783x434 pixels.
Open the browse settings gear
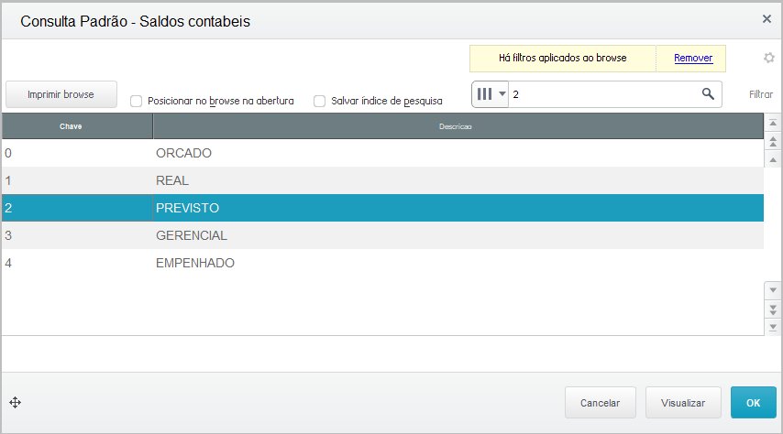coord(769,58)
